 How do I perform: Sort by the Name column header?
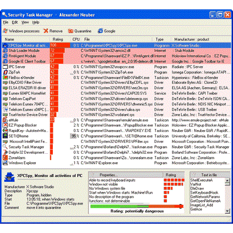[26, 39]
